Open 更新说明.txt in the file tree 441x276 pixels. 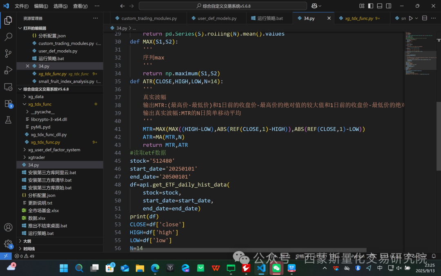[x=60, y=203]
